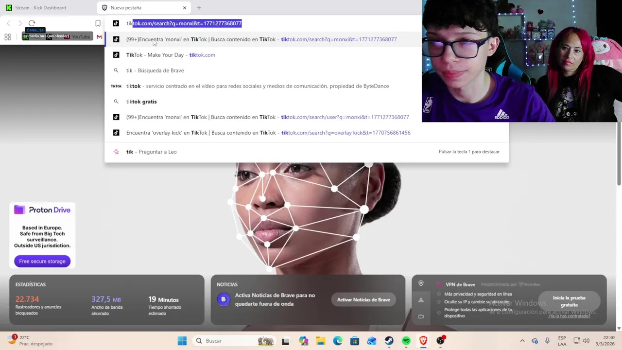Image resolution: width=622 pixels, height=350 pixels.
Task: Go forward with the browser forward arrow
Action: [x=20, y=23]
